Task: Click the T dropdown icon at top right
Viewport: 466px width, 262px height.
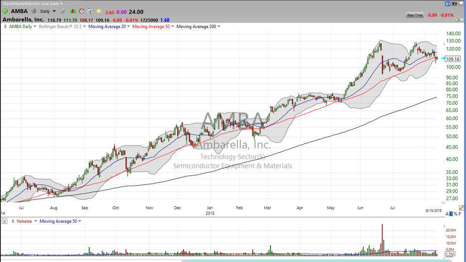Action: [x=454, y=4]
